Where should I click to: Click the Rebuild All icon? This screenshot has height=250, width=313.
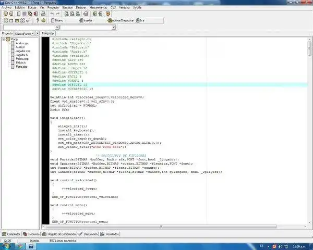coord(22,20)
